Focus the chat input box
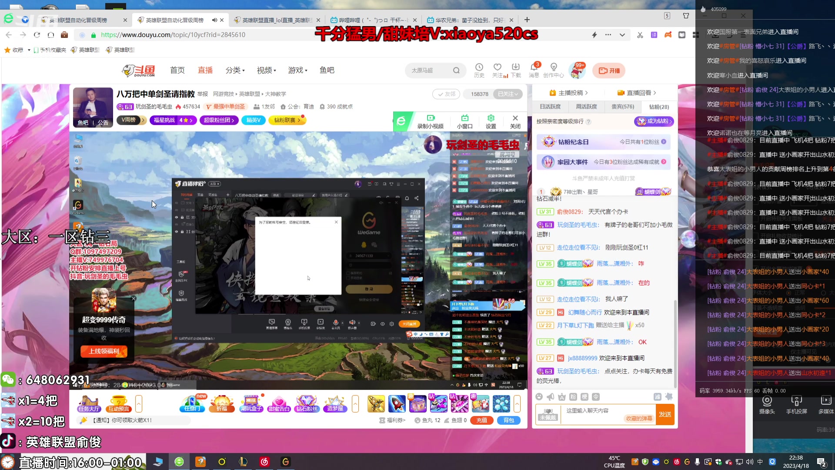 tap(608, 414)
